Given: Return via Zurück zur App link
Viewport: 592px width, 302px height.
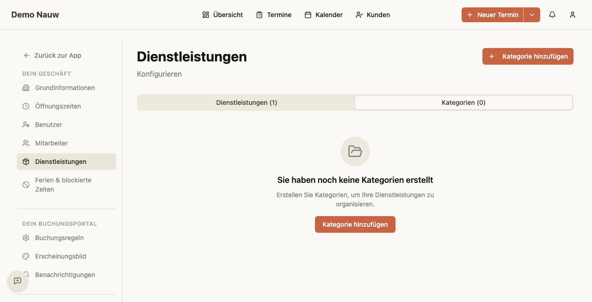Looking at the screenshot, I should pos(52,55).
